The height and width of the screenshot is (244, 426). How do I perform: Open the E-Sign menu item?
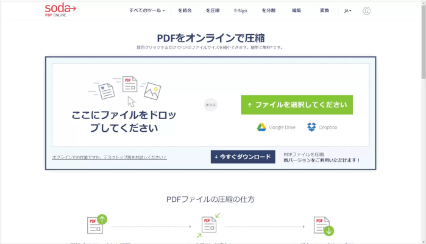tap(241, 10)
